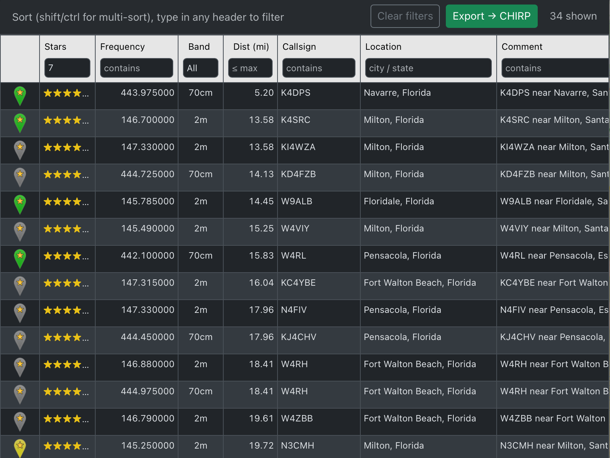Click the gray map pin for KC4YBE
This screenshot has width=610, height=458.
[20, 285]
